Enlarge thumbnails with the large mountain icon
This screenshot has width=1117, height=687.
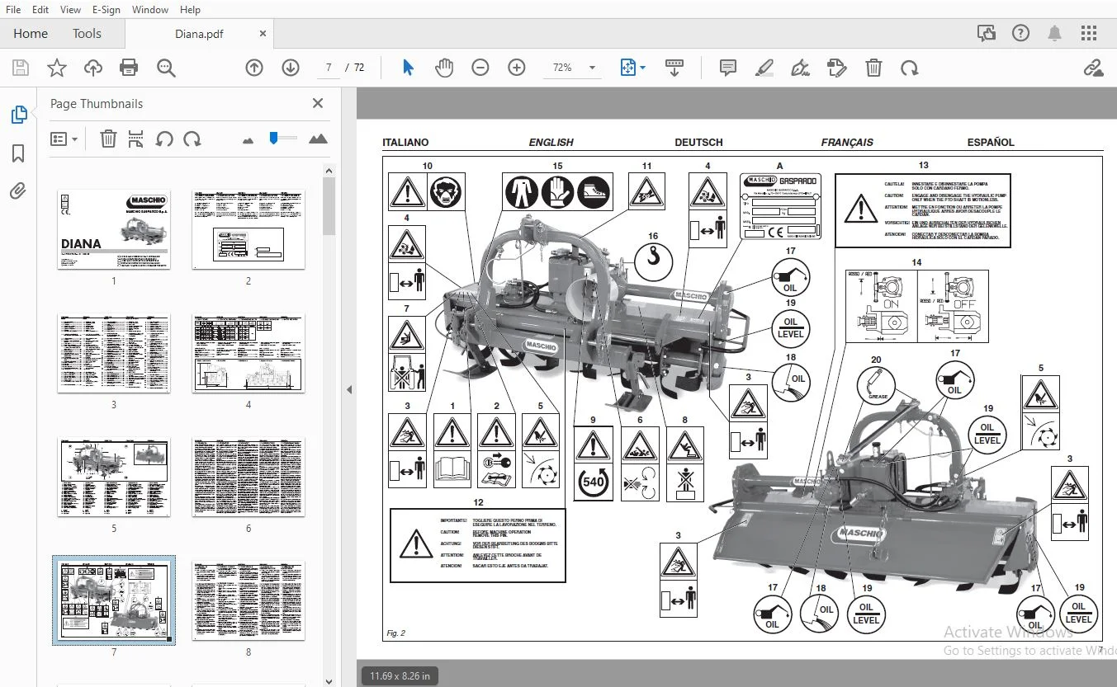(x=318, y=139)
